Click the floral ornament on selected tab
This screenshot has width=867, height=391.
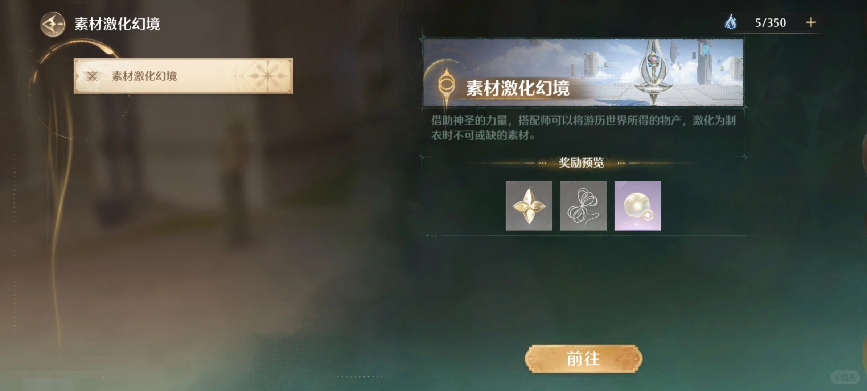[x=267, y=76]
